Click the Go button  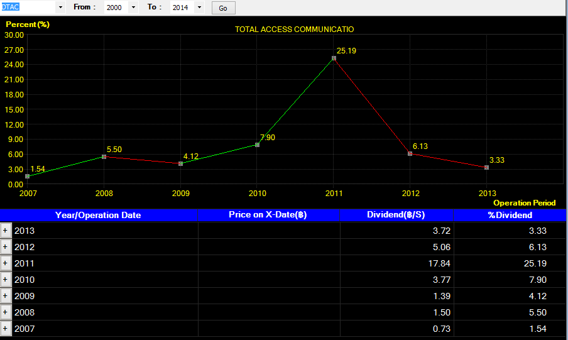(223, 8)
